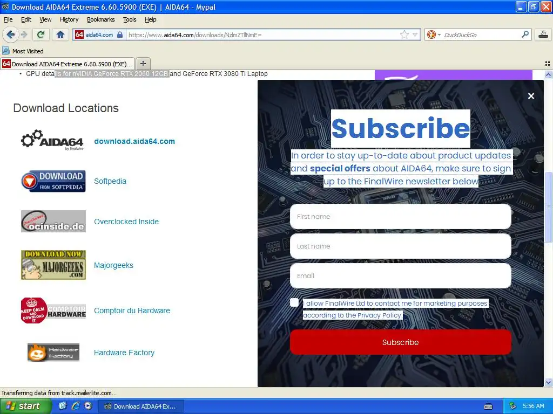This screenshot has width=553, height=414.
Task: Click the keyboard icon in the taskbar
Action: click(488, 406)
